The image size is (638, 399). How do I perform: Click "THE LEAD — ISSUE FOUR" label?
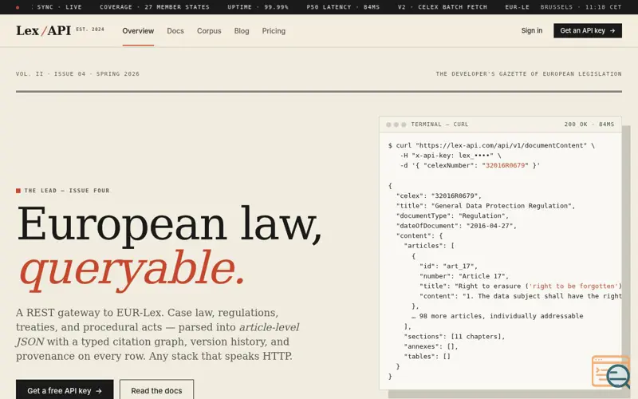pos(67,191)
